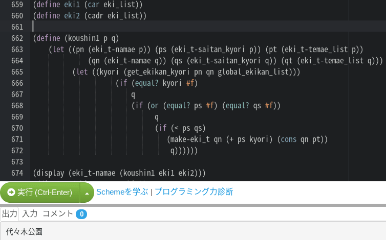Click line number 663 in the gutter
Screen dimensions: 386x240
click(17, 50)
